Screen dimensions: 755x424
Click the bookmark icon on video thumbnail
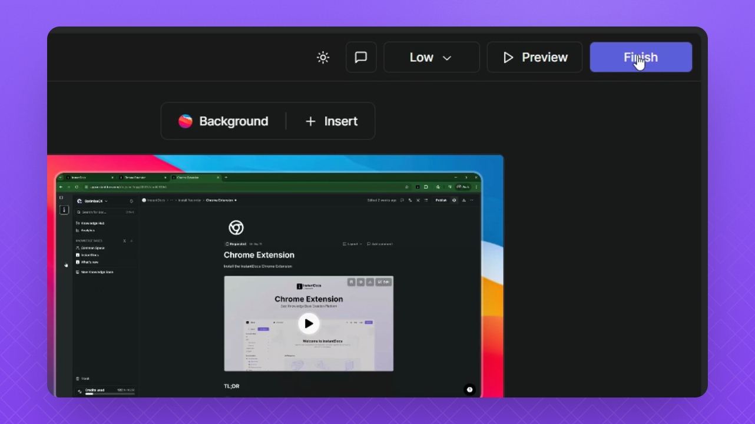click(x=351, y=282)
